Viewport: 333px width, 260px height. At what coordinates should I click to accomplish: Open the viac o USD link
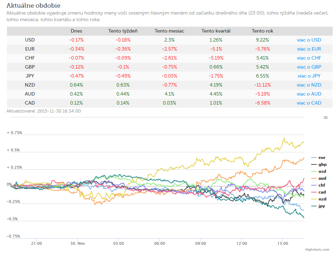309,40
